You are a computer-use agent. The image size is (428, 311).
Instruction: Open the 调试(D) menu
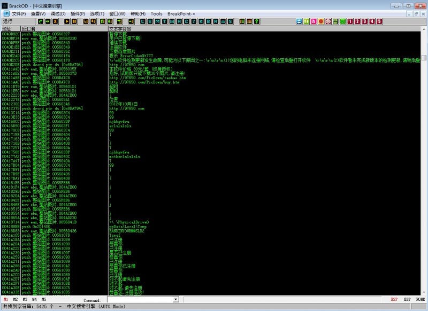58,14
